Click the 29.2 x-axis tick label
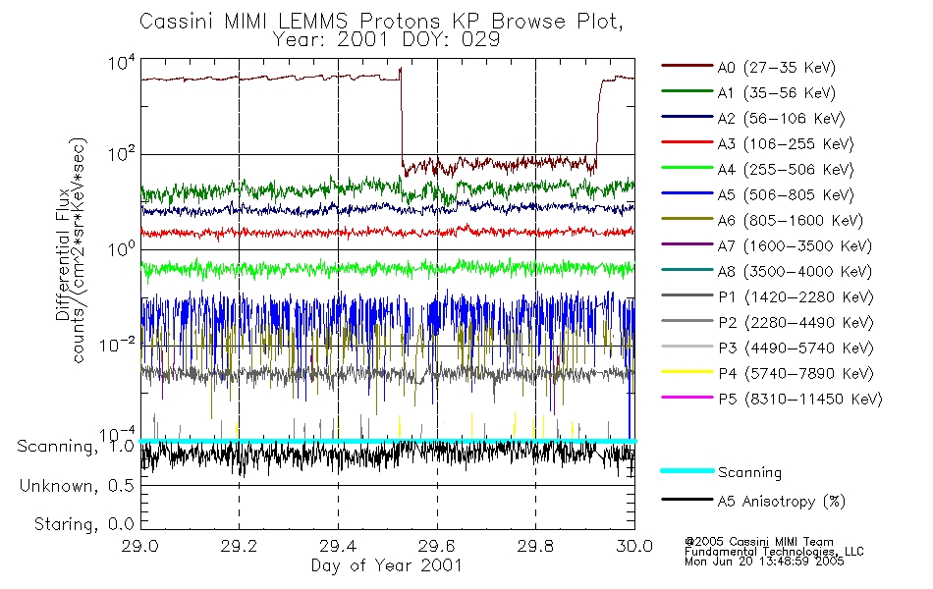 click(x=239, y=546)
